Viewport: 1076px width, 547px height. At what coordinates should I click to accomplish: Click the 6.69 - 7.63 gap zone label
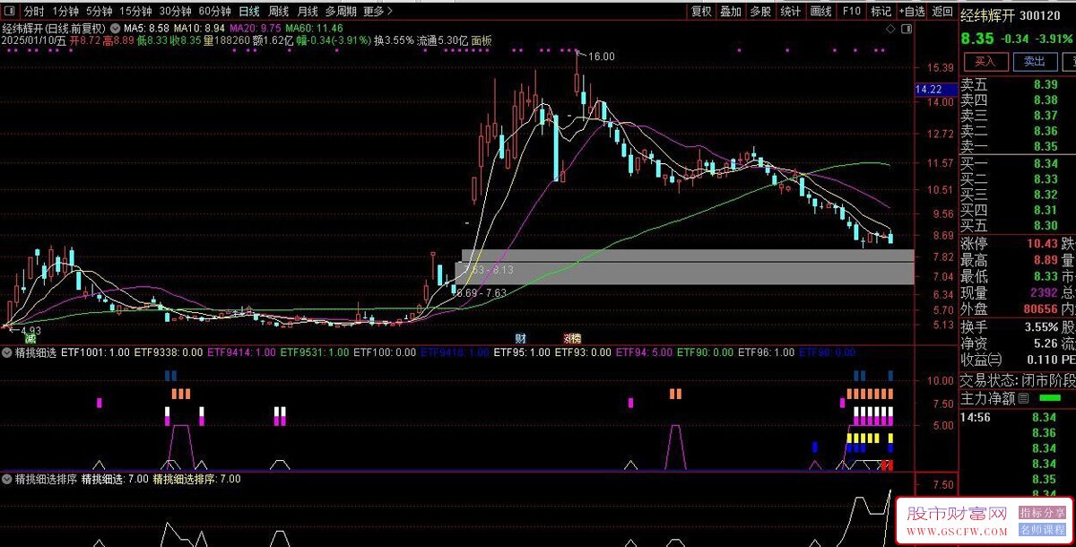[x=482, y=292]
